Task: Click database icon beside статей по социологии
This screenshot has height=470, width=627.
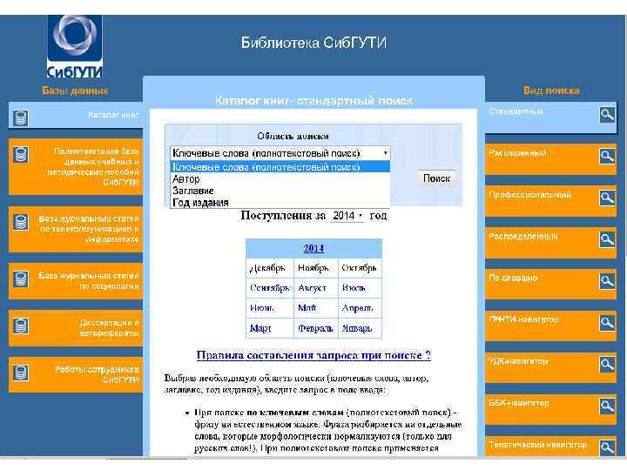Action: click(20, 279)
